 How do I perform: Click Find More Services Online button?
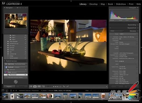16,78
